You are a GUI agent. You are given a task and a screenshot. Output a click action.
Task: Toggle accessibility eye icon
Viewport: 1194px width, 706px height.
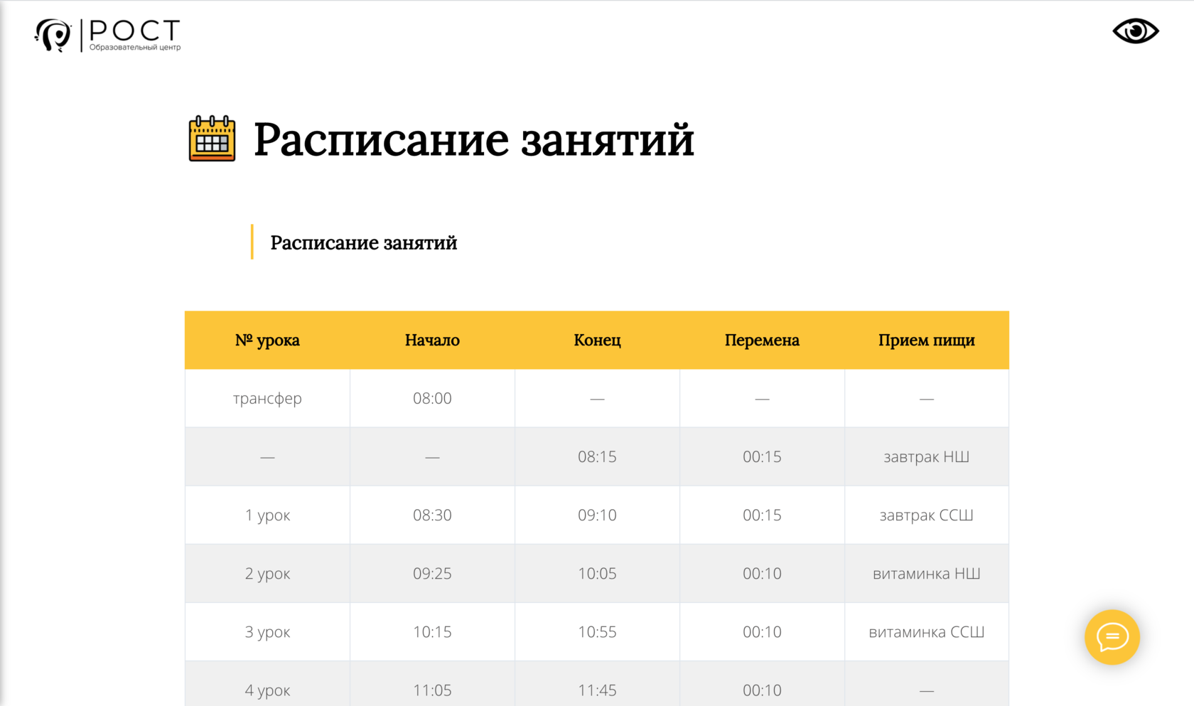tap(1135, 31)
